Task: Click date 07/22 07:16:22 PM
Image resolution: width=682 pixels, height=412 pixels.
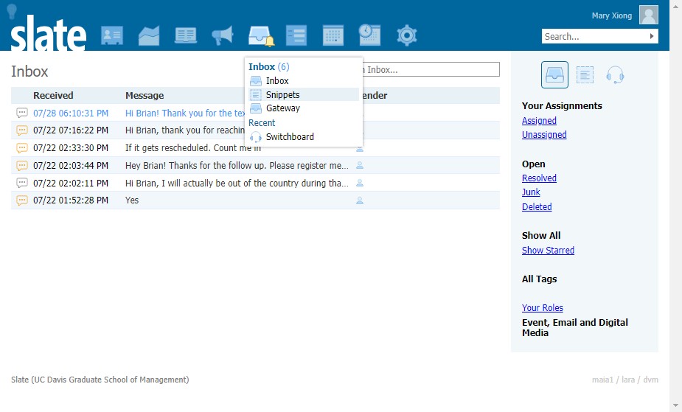Action: pyautogui.click(x=71, y=130)
